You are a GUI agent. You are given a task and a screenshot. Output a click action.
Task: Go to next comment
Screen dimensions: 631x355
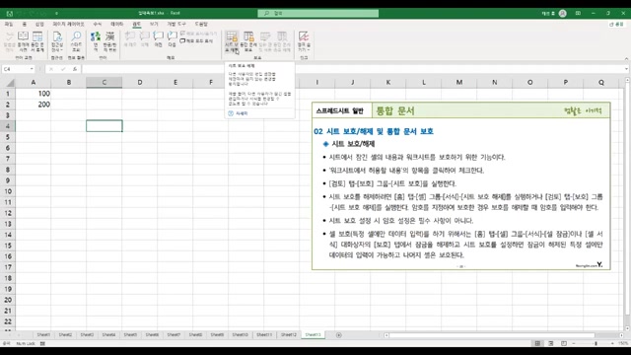tap(173, 39)
